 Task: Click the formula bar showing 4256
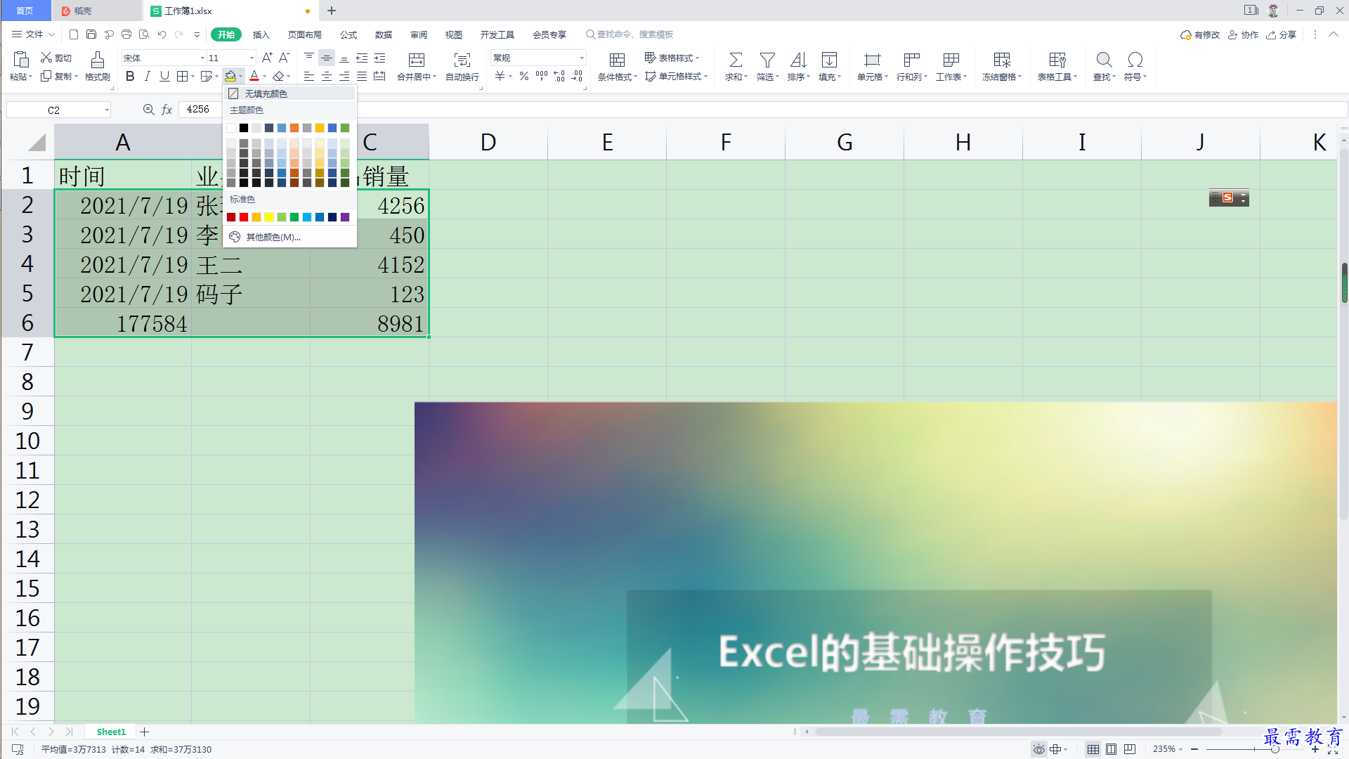click(762, 110)
